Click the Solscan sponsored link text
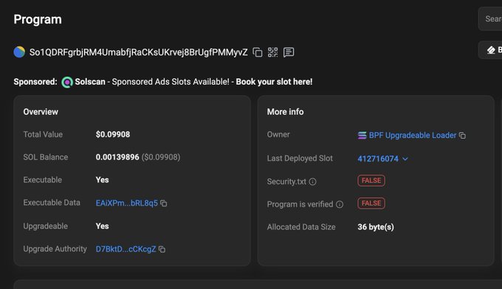Screen dimensions: 502x289 tap(90, 82)
